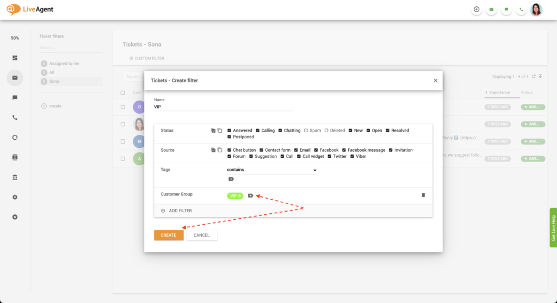Screen dimensions: 557x303
Task: Uncheck the Resolved status checkbox
Action: click(388, 131)
